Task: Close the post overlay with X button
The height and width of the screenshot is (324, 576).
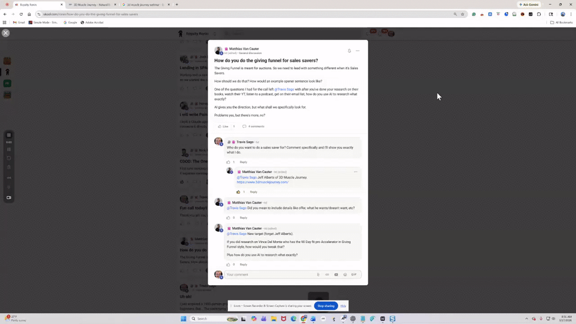Action: (6, 33)
